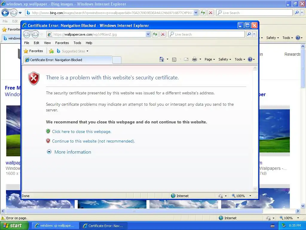This screenshot has width=306, height=230.
Task: Add to Favorites Bar icon
Action: pos(51,51)
